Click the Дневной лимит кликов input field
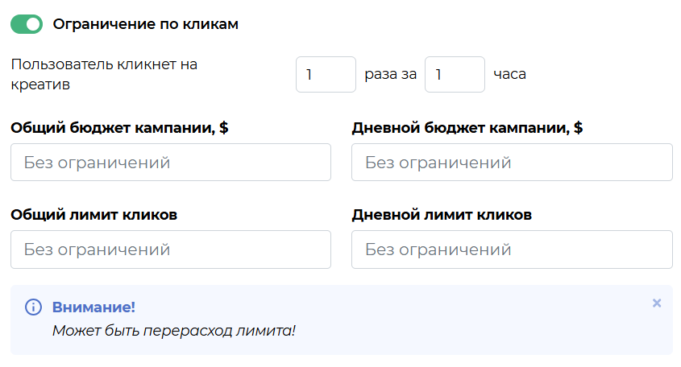Screen dimensions: 681x367 point(512,249)
